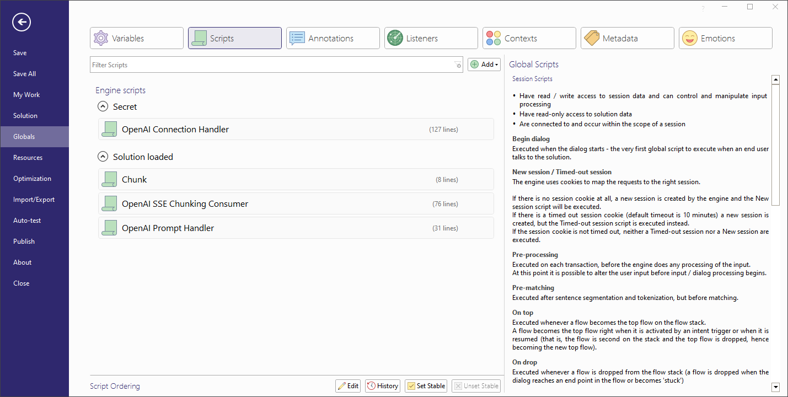Click the back arrow icon
The image size is (788, 397).
tap(22, 22)
